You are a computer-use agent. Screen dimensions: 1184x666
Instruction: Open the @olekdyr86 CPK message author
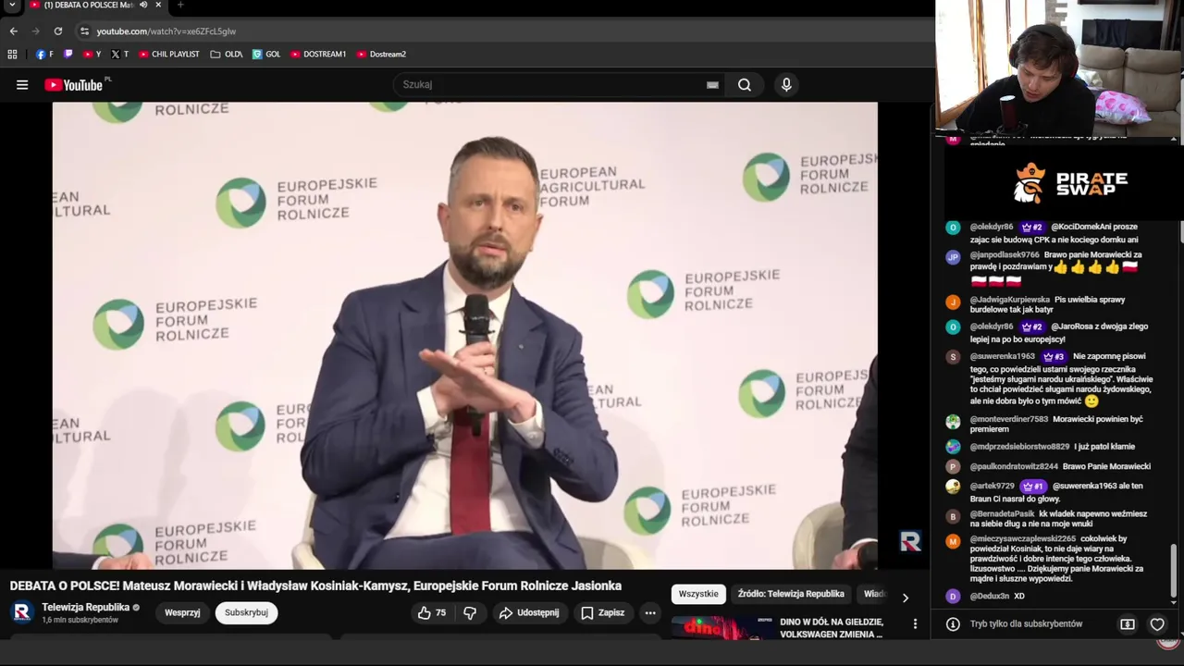tap(992, 227)
